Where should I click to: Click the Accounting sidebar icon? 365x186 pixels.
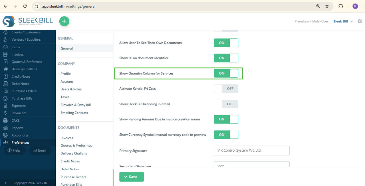point(5,135)
